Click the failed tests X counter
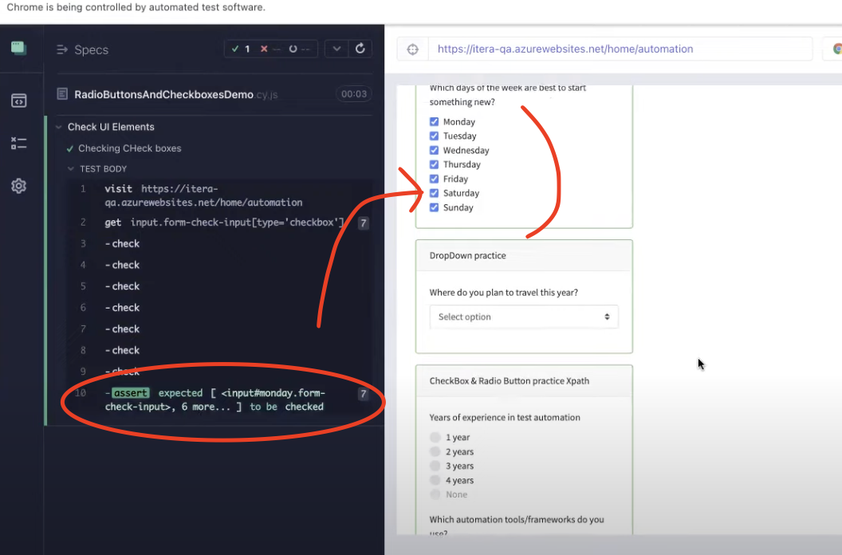The image size is (842, 555). click(270, 49)
